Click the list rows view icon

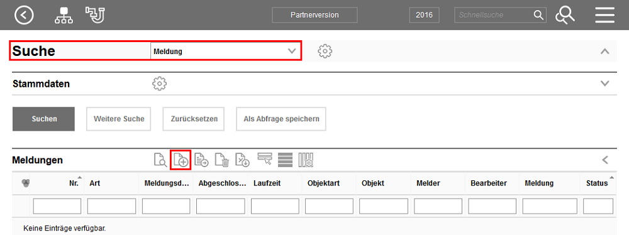(x=285, y=160)
